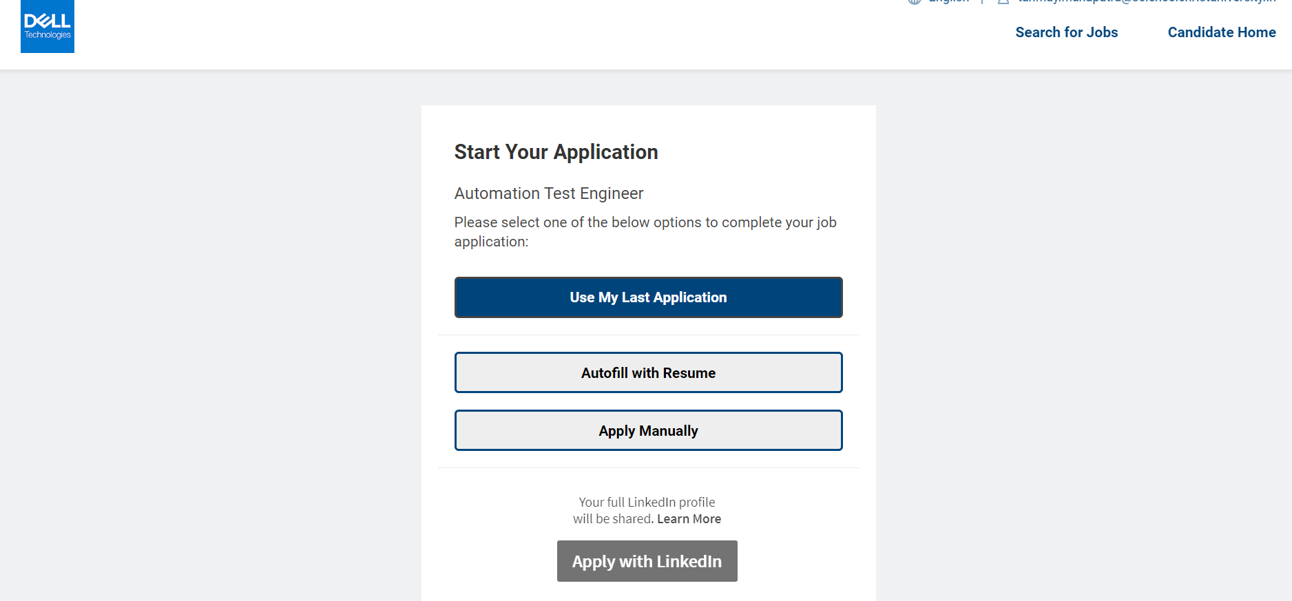Image resolution: width=1292 pixels, height=601 pixels.
Task: Open the account email menu
Action: (1147, 1)
